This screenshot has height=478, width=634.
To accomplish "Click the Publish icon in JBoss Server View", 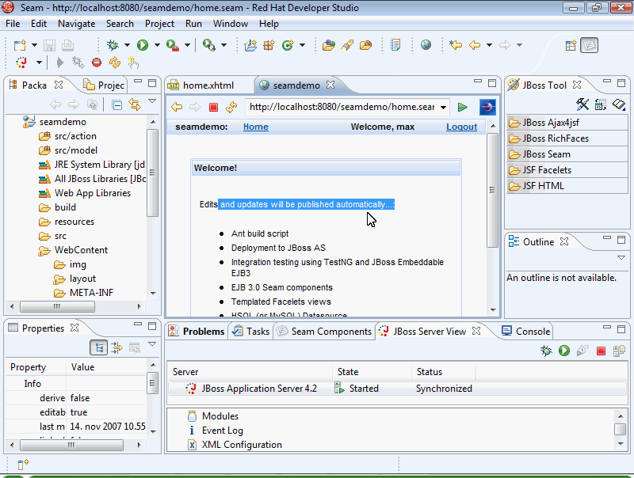I will (619, 351).
